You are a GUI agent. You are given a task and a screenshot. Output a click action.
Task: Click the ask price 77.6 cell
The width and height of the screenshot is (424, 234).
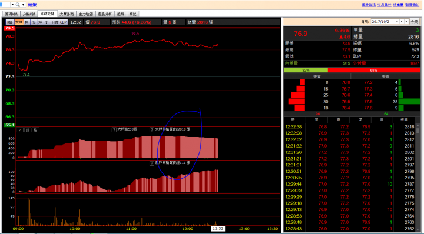[368, 108]
